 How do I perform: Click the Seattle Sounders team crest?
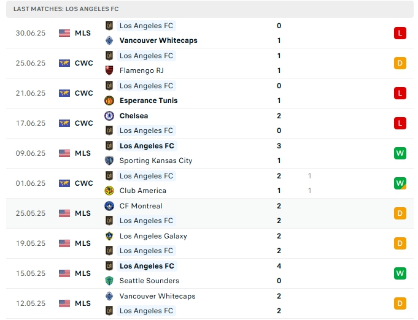pos(109,281)
